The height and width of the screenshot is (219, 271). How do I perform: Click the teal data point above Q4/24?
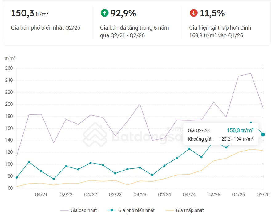(x=189, y=149)
